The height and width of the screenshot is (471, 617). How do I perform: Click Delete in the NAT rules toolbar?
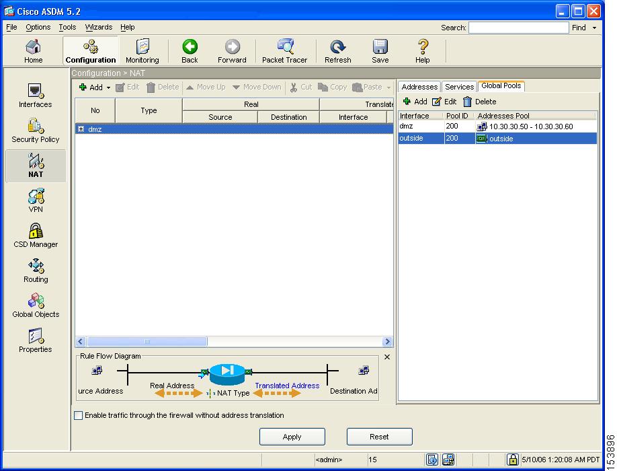coord(163,87)
